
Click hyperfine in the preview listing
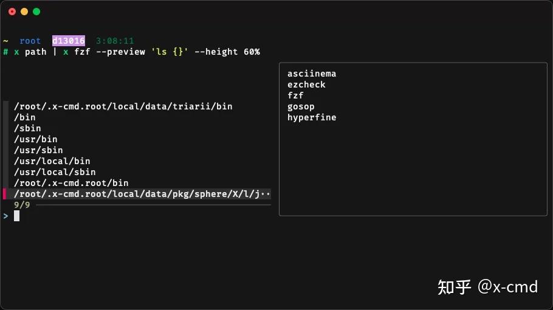click(312, 117)
